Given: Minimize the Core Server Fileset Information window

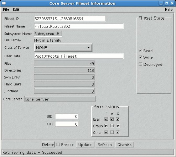Looking at the screenshot, I should pos(161,3).
